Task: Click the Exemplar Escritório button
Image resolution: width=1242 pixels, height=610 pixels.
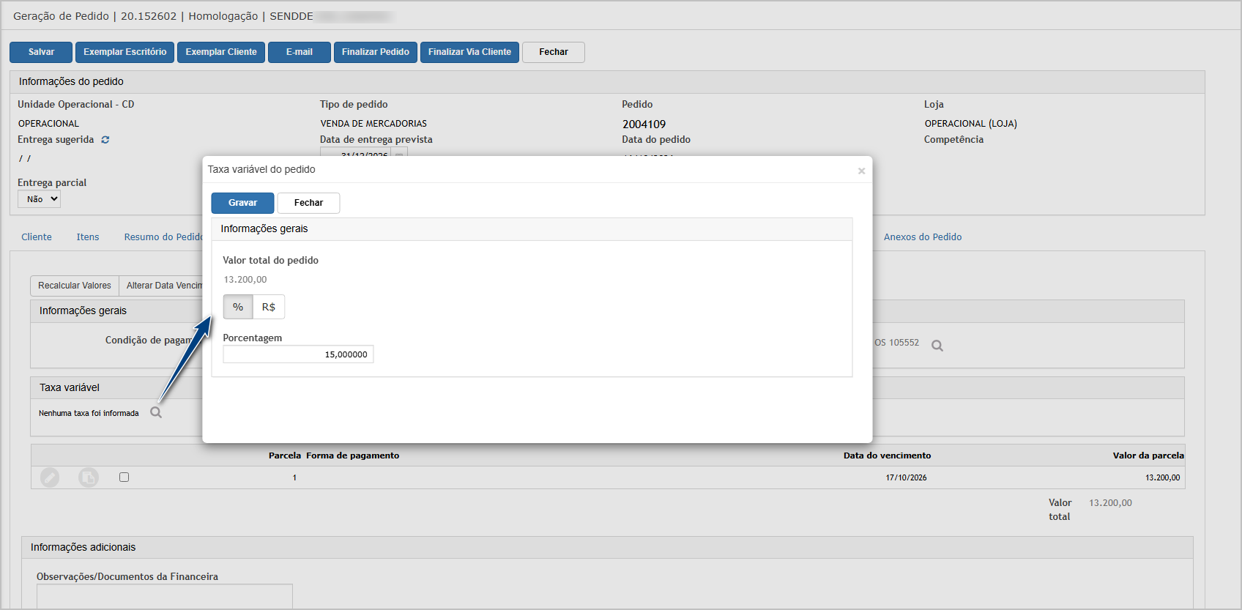Action: pos(124,52)
